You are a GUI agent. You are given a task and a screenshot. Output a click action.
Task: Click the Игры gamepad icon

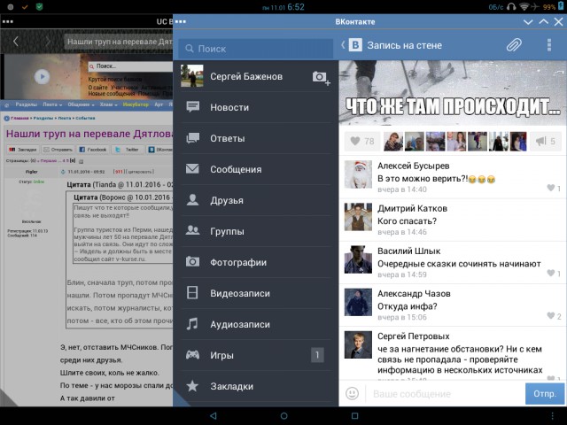click(x=192, y=354)
